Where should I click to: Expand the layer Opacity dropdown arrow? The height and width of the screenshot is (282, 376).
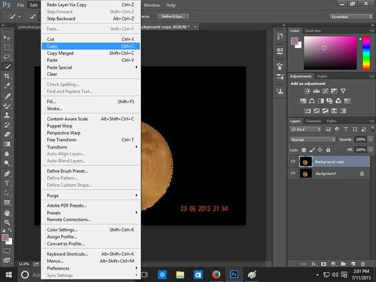[x=369, y=139]
